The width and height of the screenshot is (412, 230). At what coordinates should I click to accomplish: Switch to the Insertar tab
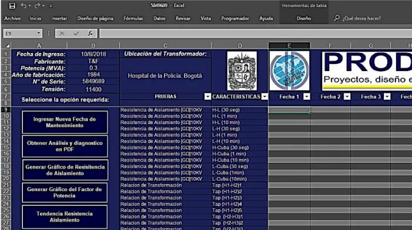(x=59, y=18)
